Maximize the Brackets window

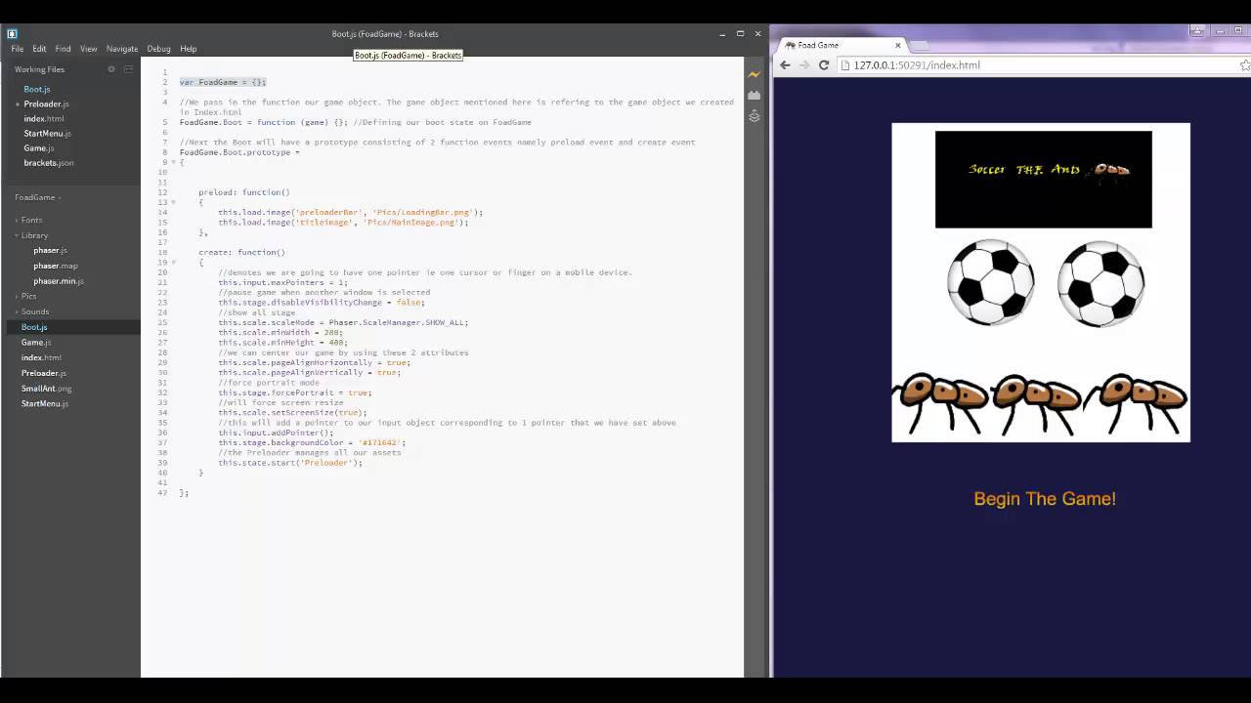740,33
